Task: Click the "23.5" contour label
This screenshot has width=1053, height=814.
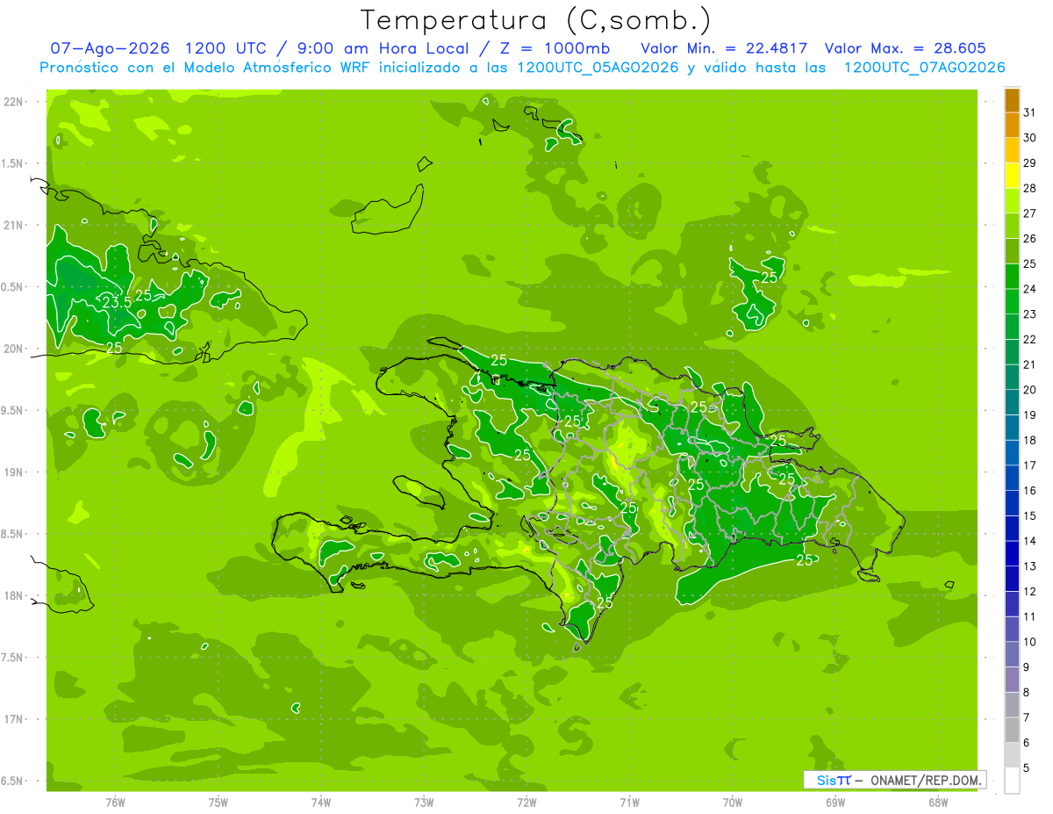Action: [x=117, y=302]
